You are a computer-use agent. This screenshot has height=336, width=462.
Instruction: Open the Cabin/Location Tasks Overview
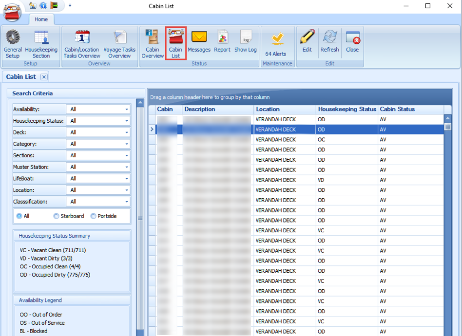click(x=82, y=44)
